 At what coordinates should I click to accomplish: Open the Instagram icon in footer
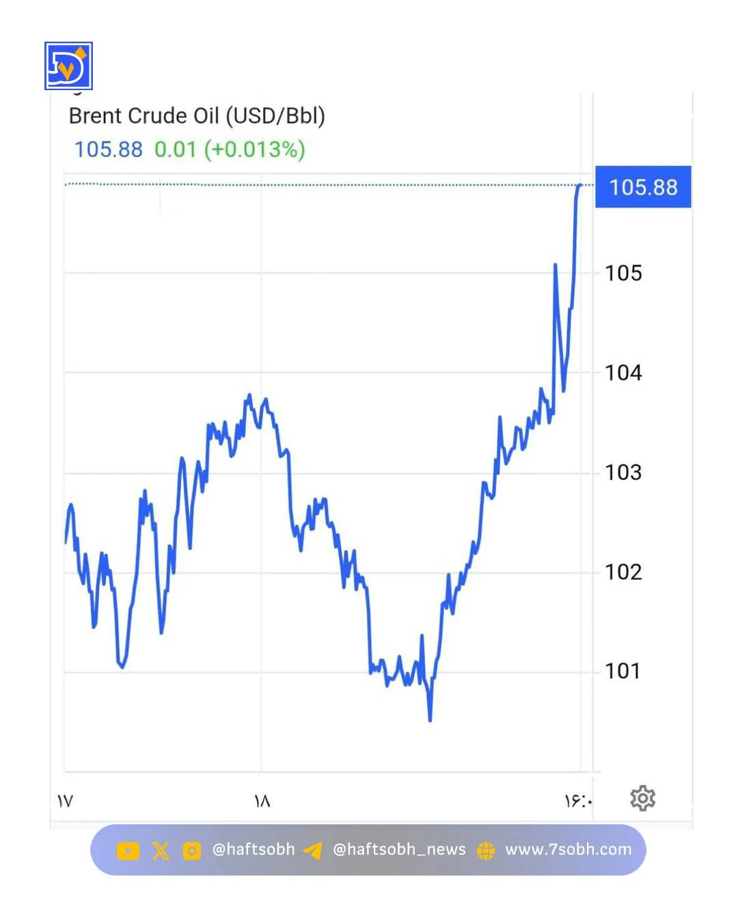coord(192,850)
